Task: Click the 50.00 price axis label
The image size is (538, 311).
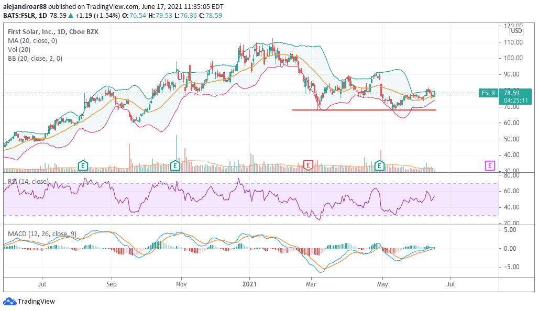Action: [511, 139]
